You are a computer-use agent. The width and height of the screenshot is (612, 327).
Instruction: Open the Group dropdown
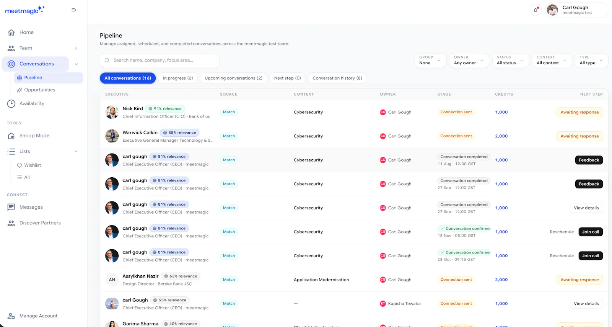430,60
